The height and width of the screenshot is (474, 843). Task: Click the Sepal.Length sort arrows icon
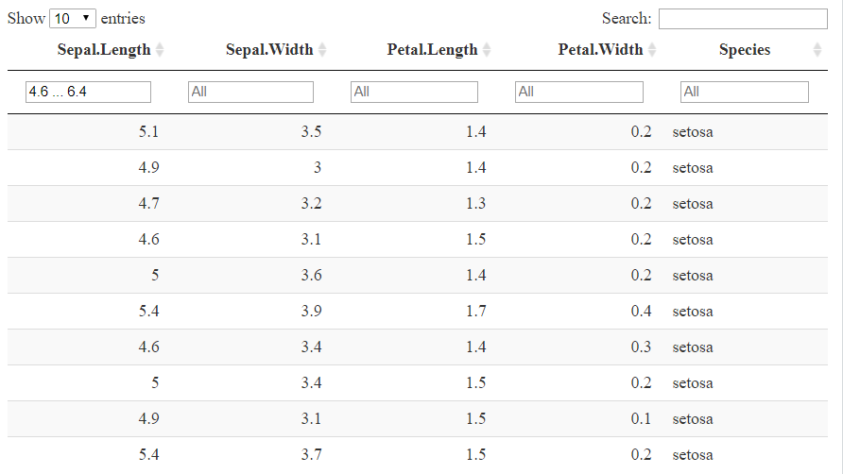tap(159, 50)
